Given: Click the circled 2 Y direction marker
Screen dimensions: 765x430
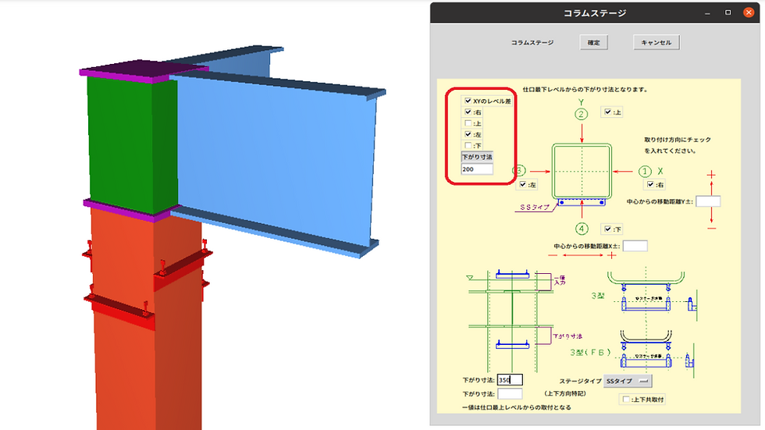Looking at the screenshot, I should (x=581, y=115).
